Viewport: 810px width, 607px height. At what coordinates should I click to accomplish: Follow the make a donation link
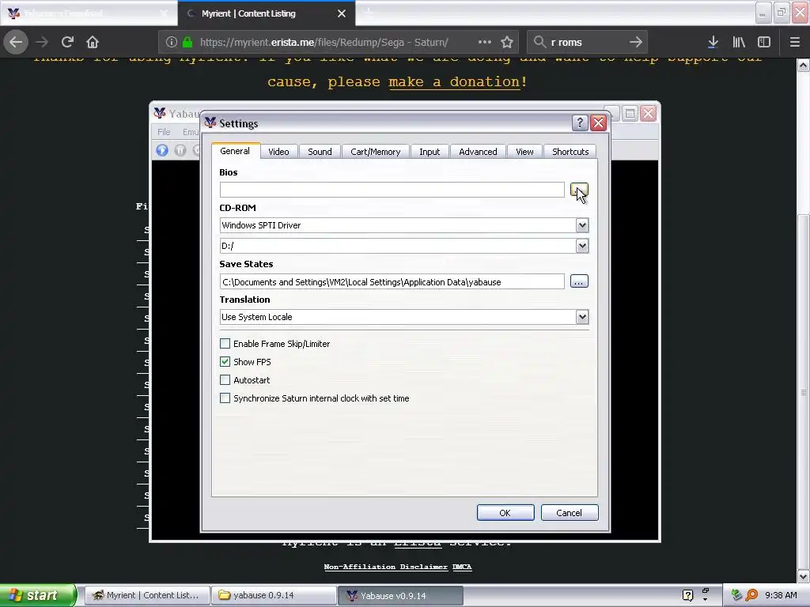(454, 82)
